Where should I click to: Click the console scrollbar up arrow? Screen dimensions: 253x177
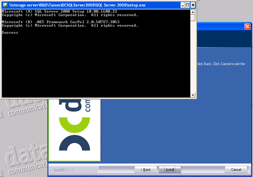coord(193,12)
